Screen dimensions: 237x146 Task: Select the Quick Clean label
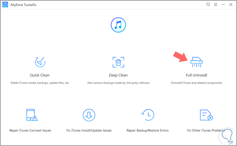(x=40, y=75)
